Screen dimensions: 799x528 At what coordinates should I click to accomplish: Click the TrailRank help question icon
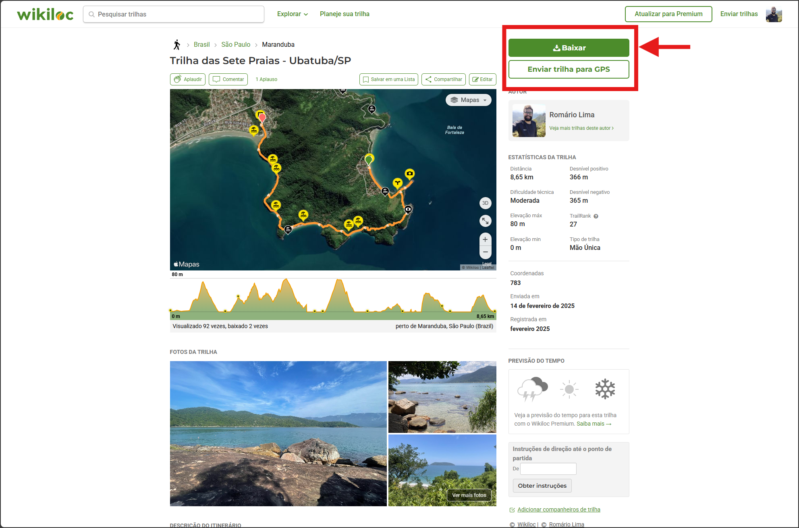pos(596,216)
